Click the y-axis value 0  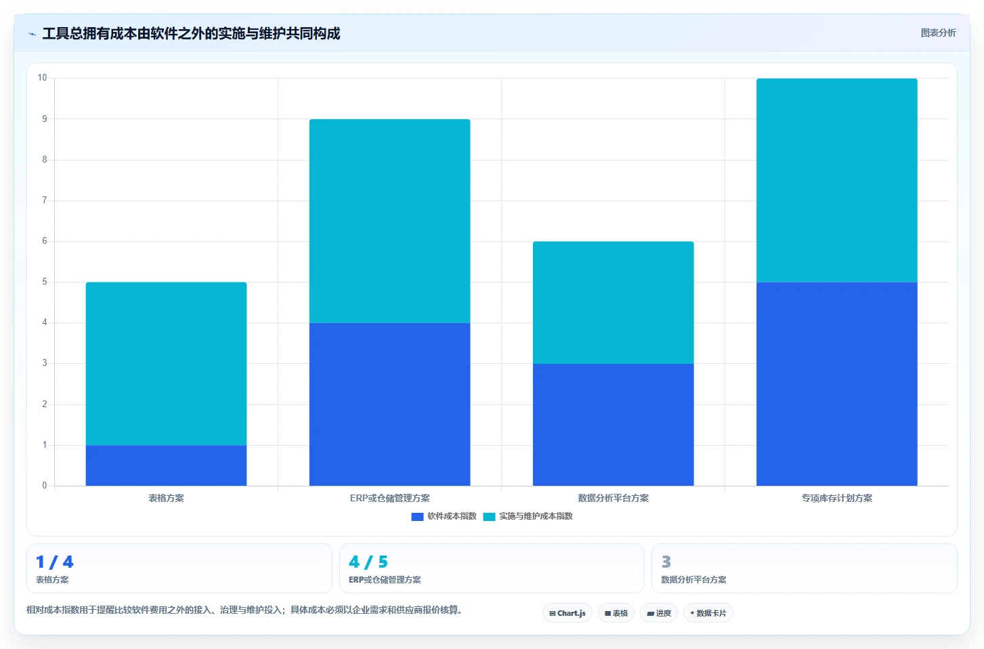pos(45,486)
